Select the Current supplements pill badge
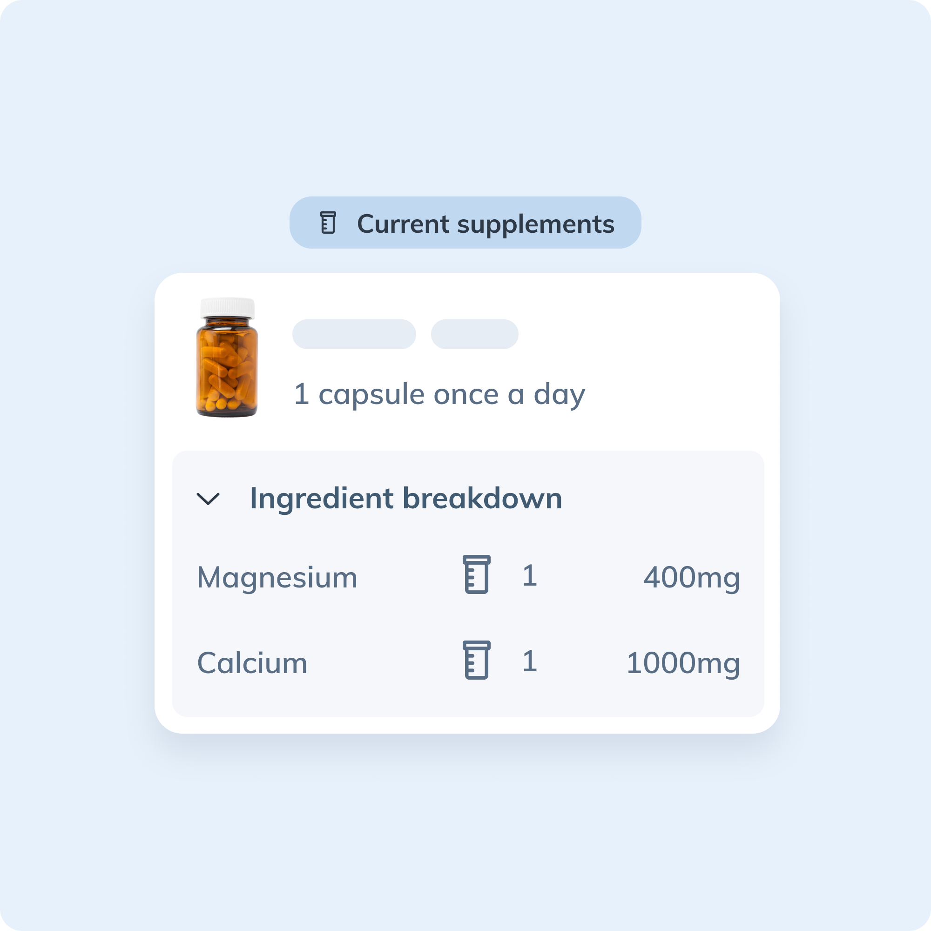 (465, 223)
